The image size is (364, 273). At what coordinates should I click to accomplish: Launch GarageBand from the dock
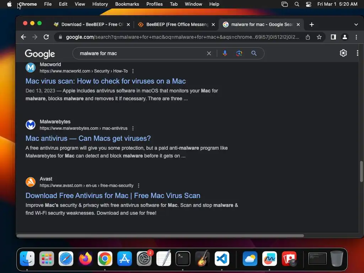(x=202, y=259)
